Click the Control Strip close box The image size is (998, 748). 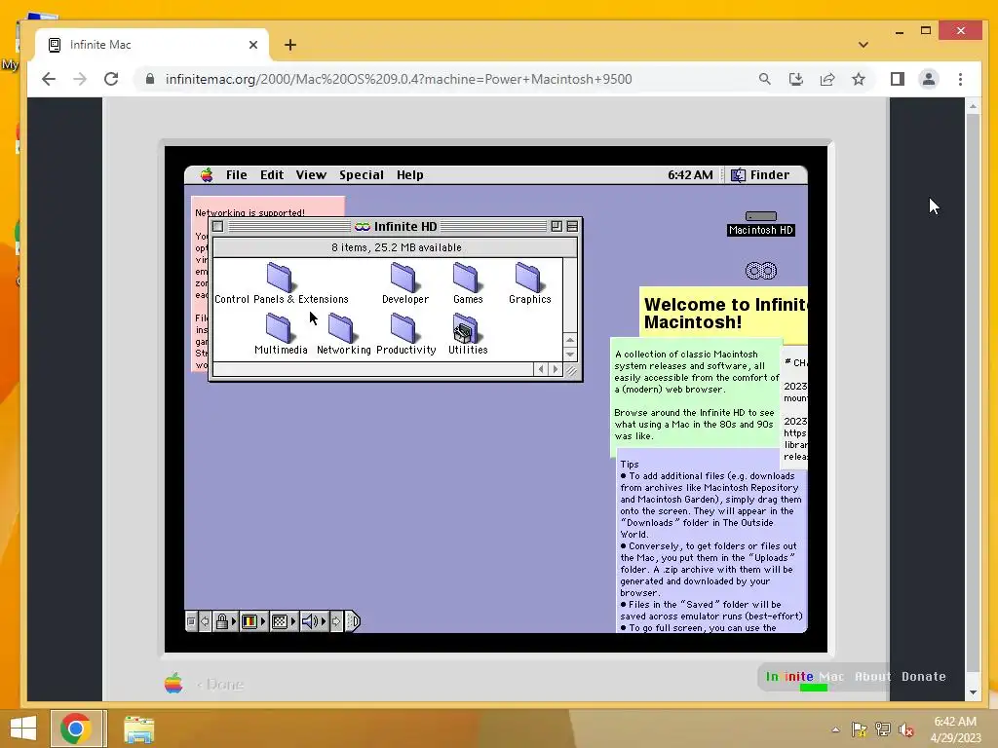click(191, 620)
